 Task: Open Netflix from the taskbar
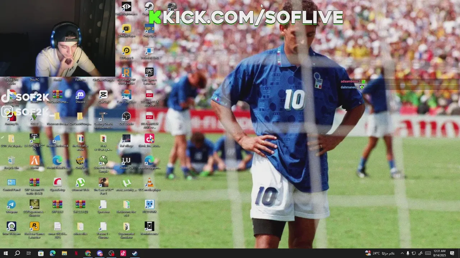pyautogui.click(x=76, y=253)
